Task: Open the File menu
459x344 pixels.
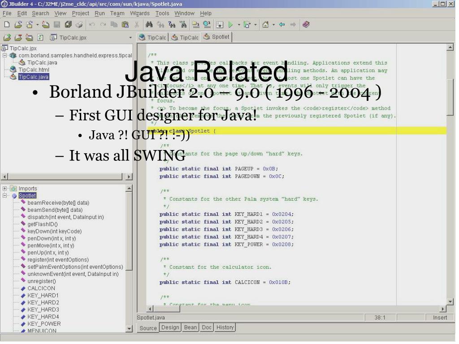Action: coord(7,13)
